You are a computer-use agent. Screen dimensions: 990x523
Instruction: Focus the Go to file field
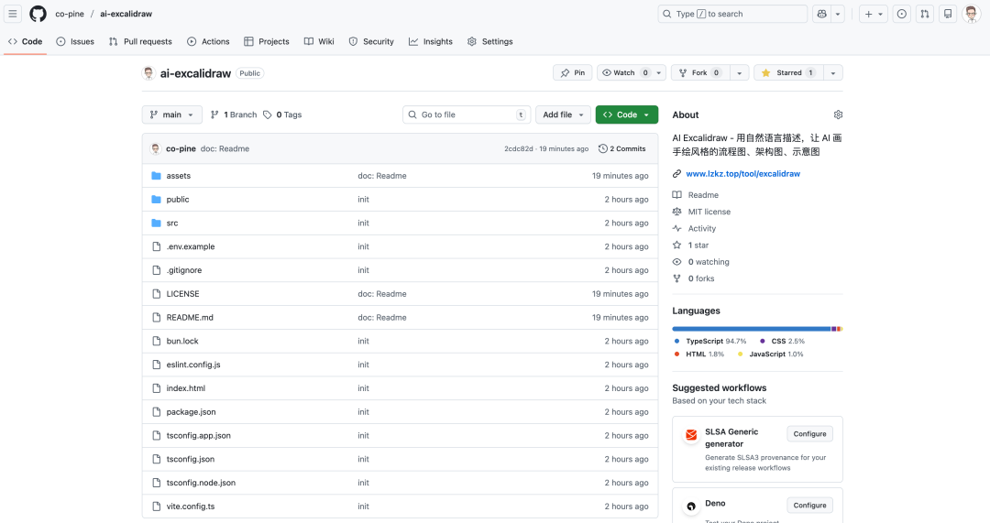click(x=467, y=114)
